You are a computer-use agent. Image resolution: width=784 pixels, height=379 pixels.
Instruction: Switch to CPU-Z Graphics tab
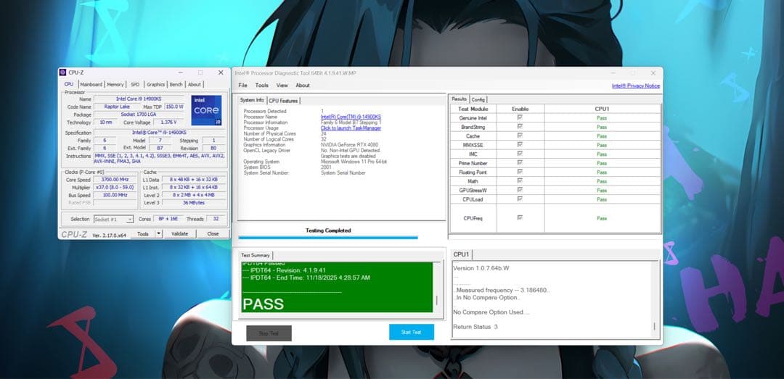155,84
